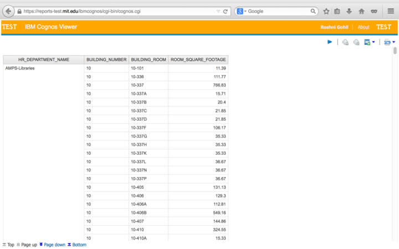The width and height of the screenshot is (399, 249).
Task: Open the Google search engine selector dropdown
Action: point(242,11)
